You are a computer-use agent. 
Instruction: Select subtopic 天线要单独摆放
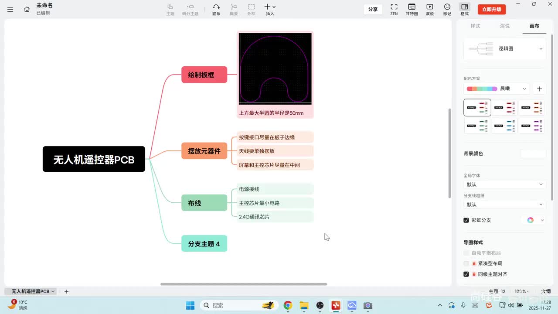coord(275,151)
